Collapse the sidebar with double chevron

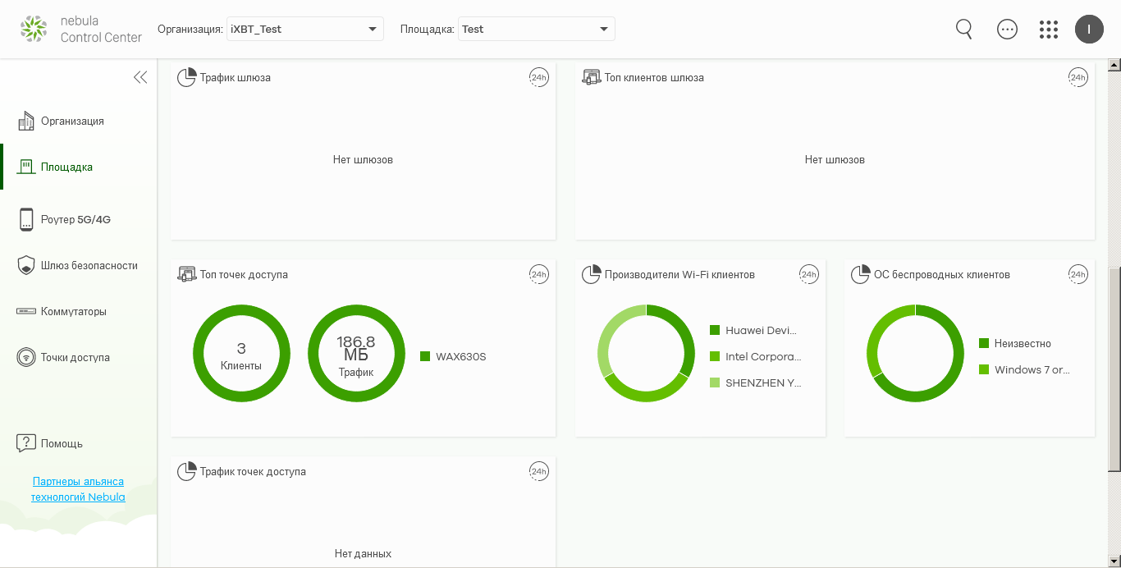pyautogui.click(x=140, y=77)
